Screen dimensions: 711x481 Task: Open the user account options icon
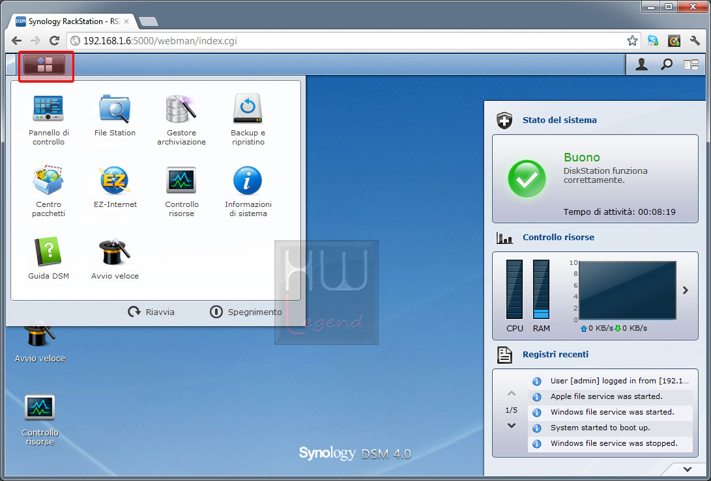(x=641, y=65)
